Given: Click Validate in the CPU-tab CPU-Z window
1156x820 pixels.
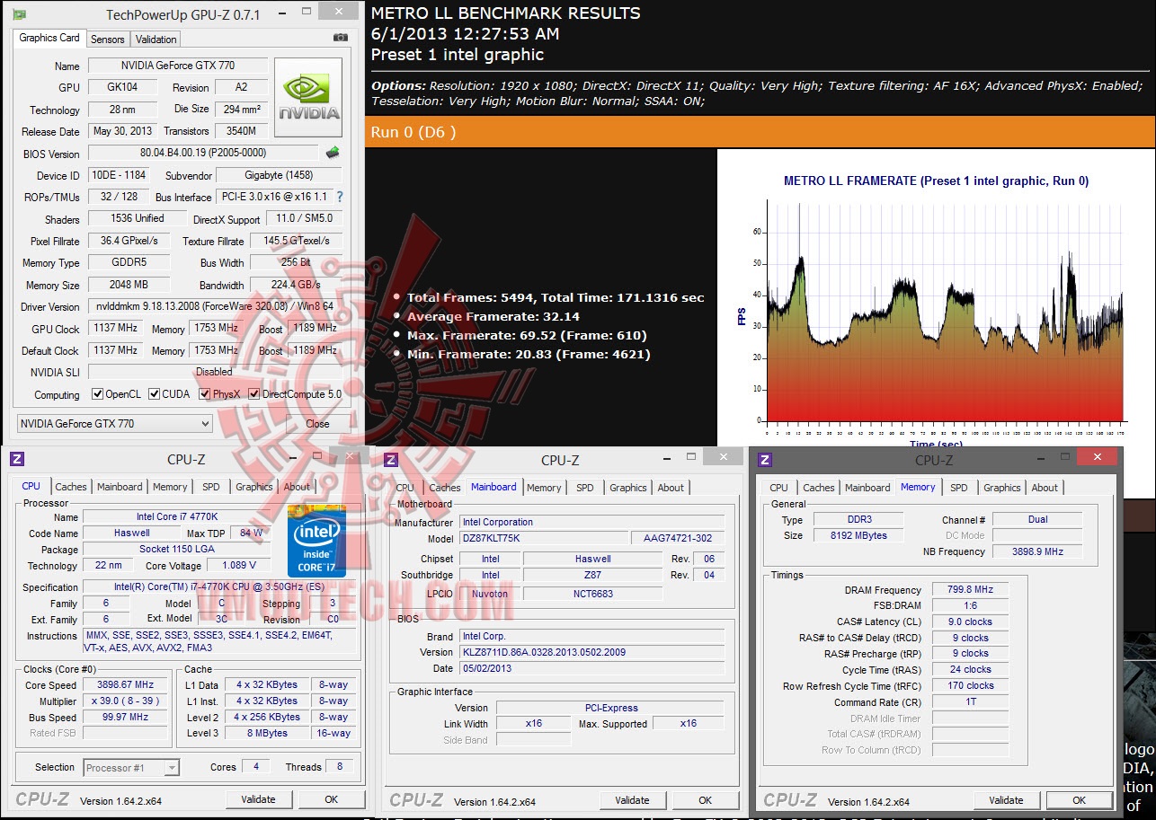Looking at the screenshot, I should tap(258, 799).
